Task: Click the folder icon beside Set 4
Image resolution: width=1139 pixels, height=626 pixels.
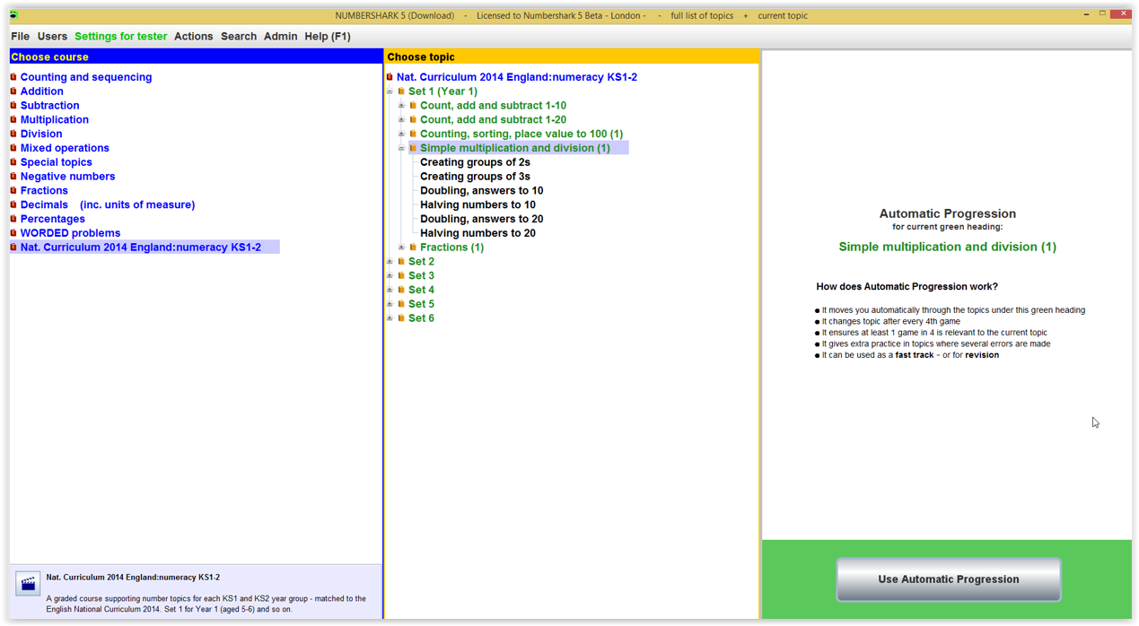Action: (x=401, y=290)
